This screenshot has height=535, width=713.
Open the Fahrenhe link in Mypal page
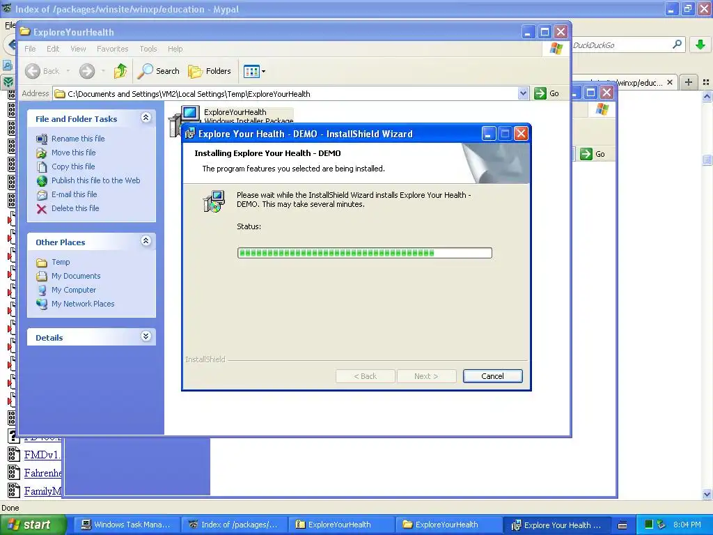[42, 473]
